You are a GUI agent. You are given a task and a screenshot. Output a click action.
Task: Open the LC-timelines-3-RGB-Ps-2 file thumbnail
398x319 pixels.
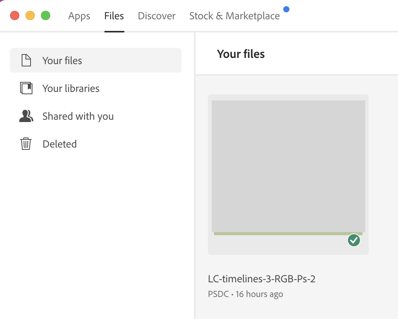click(288, 166)
